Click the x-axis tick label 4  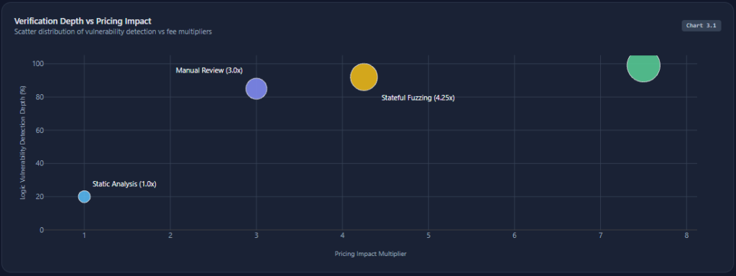point(343,236)
